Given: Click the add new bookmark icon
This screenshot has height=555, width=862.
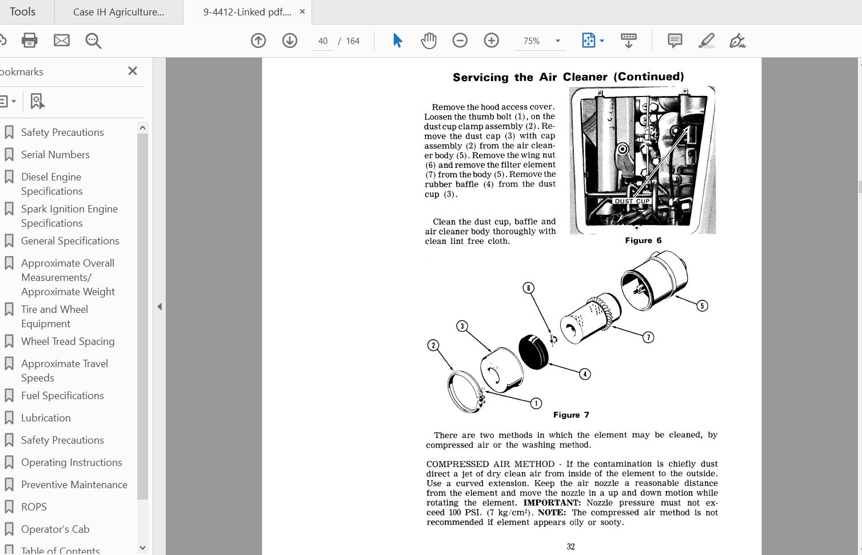Looking at the screenshot, I should (37, 101).
